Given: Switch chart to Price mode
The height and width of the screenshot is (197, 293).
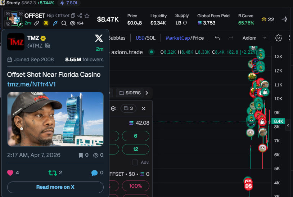Looking at the screenshot, I should pos(198,38).
